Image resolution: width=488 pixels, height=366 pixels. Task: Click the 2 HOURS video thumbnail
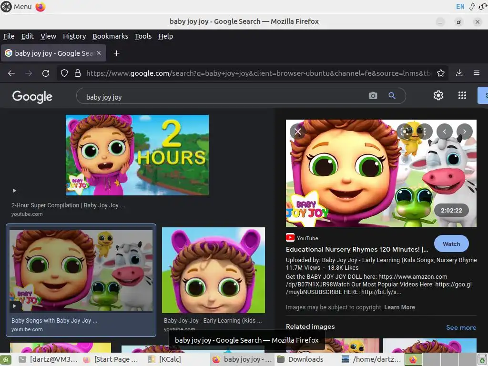point(137,155)
